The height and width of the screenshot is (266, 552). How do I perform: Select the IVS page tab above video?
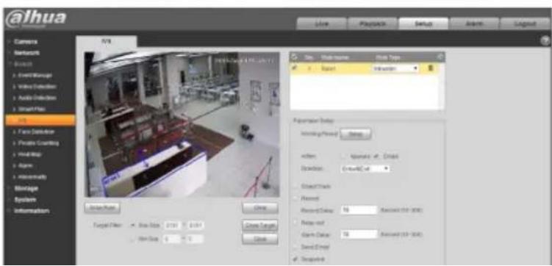[107, 41]
